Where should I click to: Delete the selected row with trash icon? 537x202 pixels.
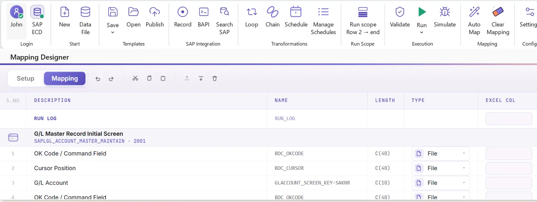tap(215, 78)
